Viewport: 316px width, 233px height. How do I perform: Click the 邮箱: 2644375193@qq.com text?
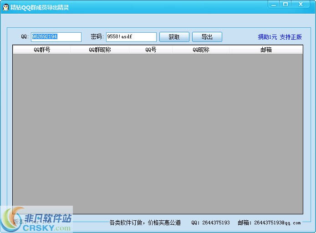tap(269, 223)
